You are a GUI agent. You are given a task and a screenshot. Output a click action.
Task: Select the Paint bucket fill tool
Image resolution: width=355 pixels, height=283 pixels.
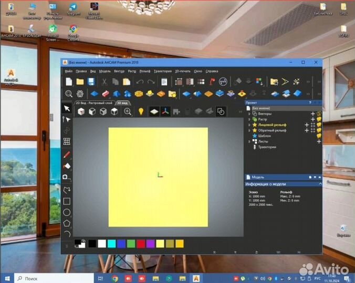point(67,166)
